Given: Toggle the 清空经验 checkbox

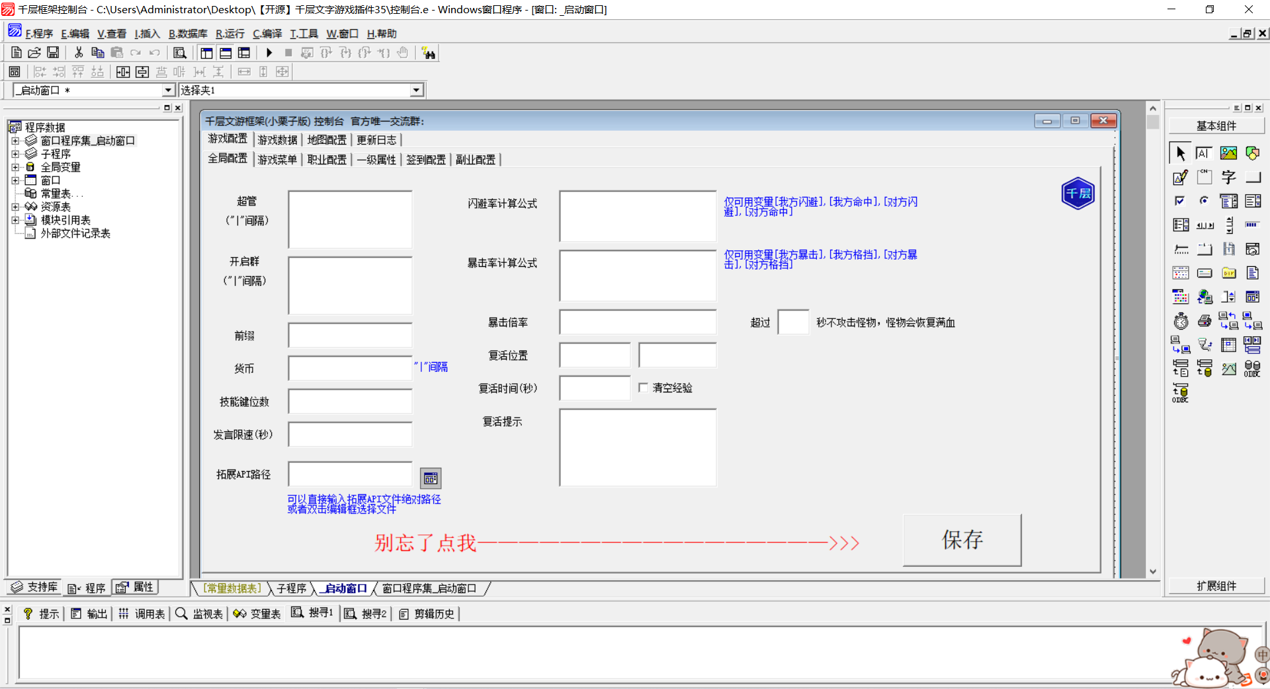Looking at the screenshot, I should point(643,388).
